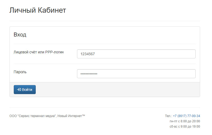
Task: Click empty right end of the account field
Action: pyautogui.click(x=176, y=54)
